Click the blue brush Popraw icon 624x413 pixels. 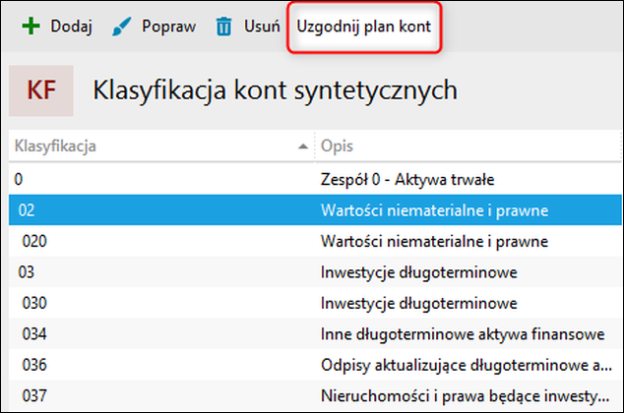121,27
